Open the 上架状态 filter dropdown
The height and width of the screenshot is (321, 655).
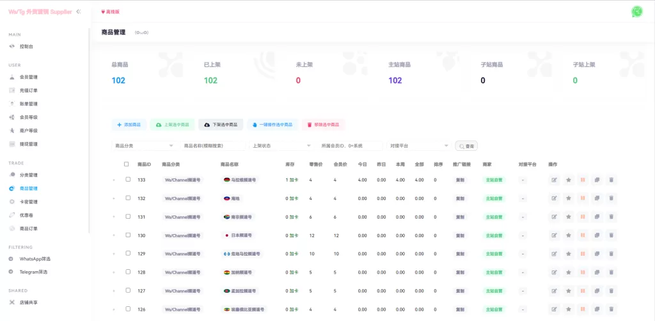click(x=281, y=146)
